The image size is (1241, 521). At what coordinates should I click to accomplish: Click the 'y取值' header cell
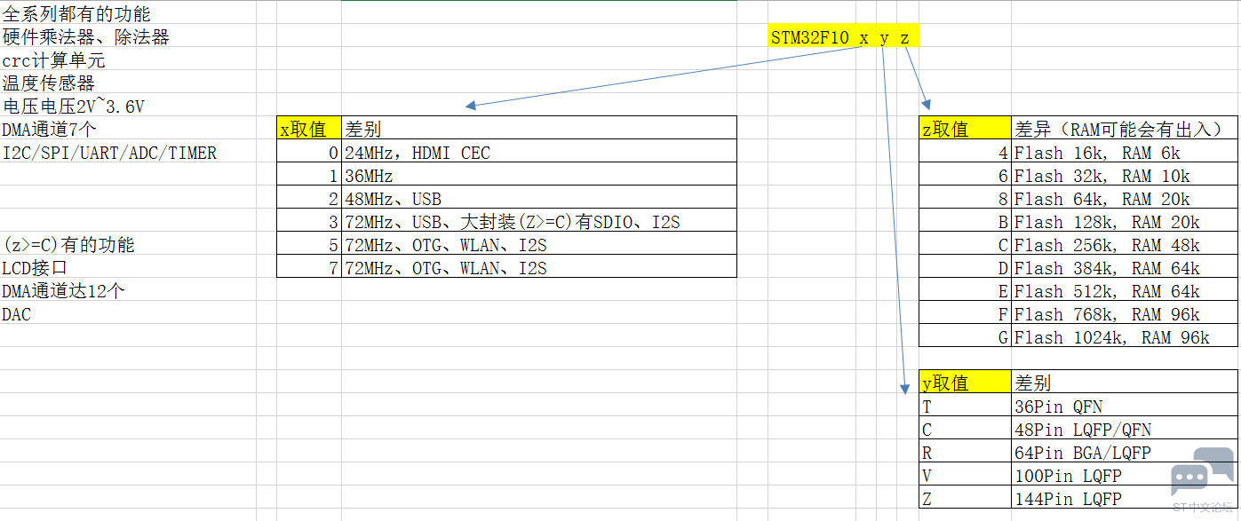966,383
